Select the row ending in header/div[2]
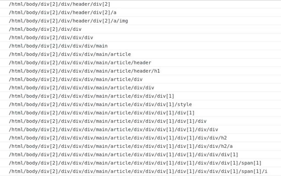Screen dimensions: 281x176 pos(140,4)
